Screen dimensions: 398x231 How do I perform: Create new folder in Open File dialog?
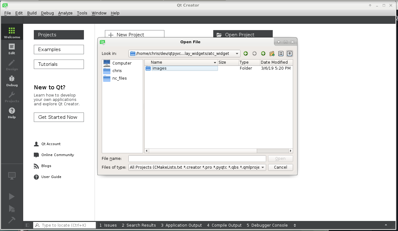point(272,54)
